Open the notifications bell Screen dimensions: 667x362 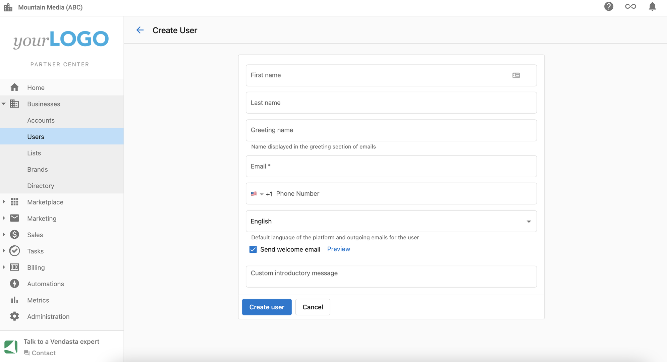tap(652, 7)
